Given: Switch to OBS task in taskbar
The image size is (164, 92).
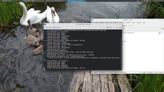Looking at the screenshot, I should point(54,1).
